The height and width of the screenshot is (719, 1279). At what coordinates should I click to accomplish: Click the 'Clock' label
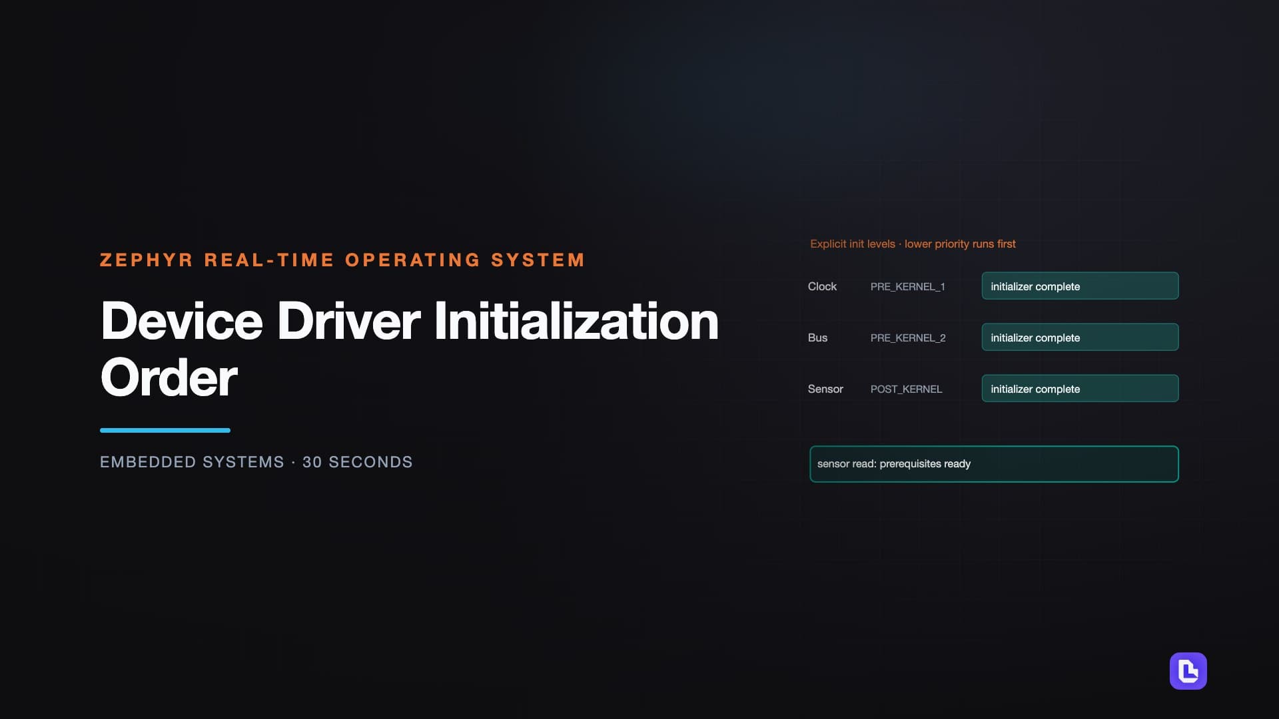click(822, 286)
